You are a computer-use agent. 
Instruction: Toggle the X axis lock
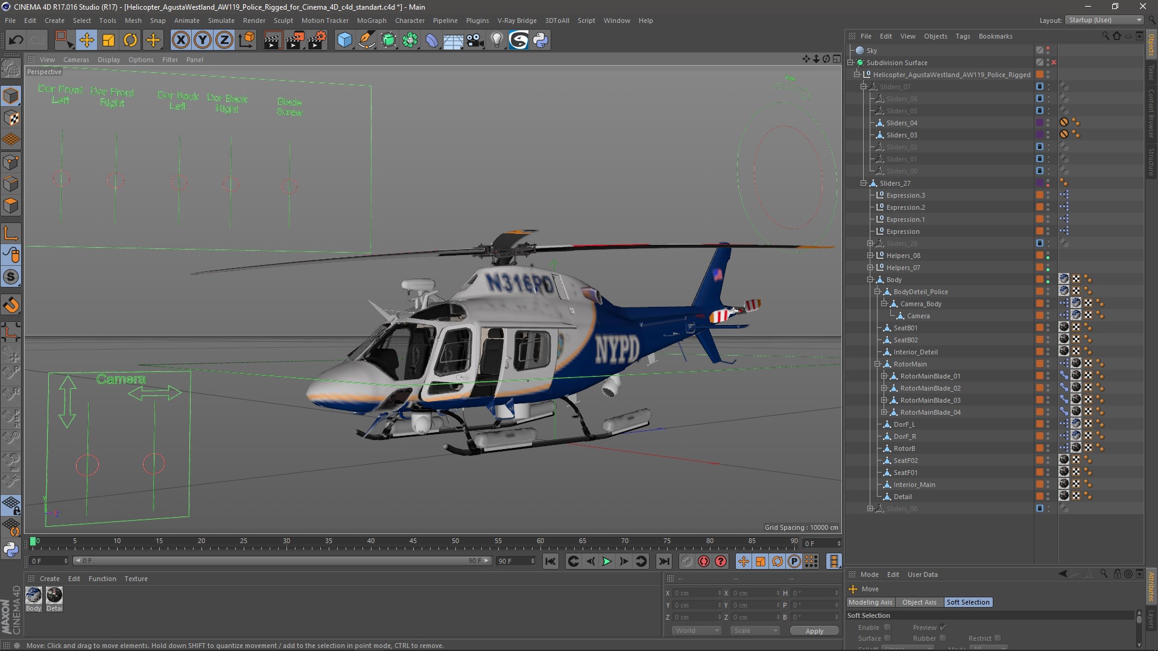180,40
